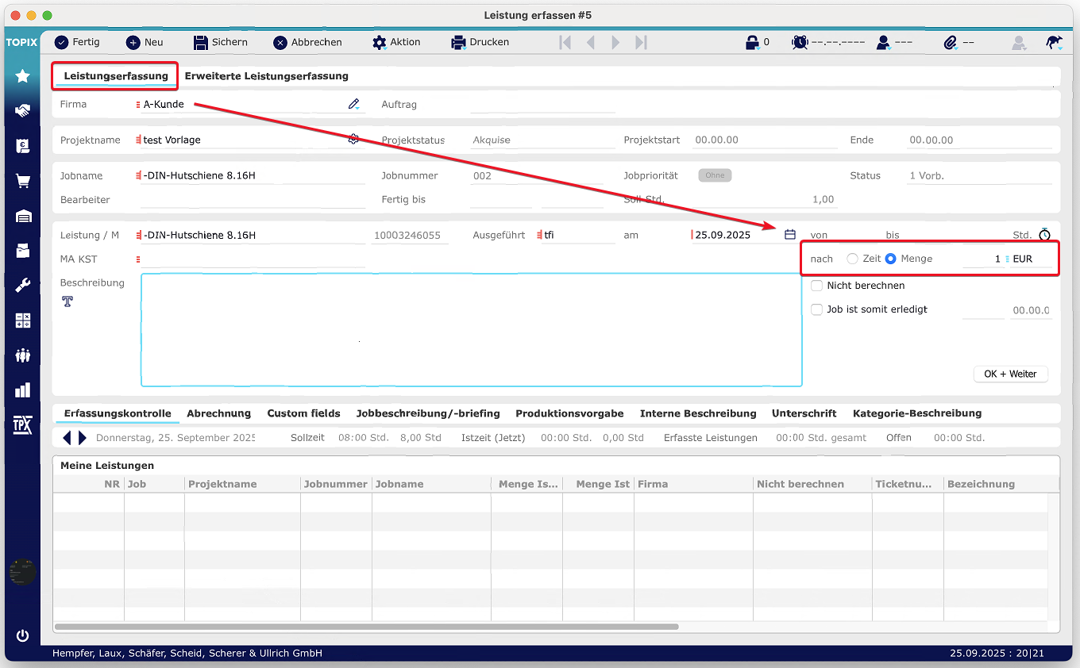This screenshot has height=668, width=1080.
Task: Open the wrench tools module in sidebar
Action: tap(22, 286)
